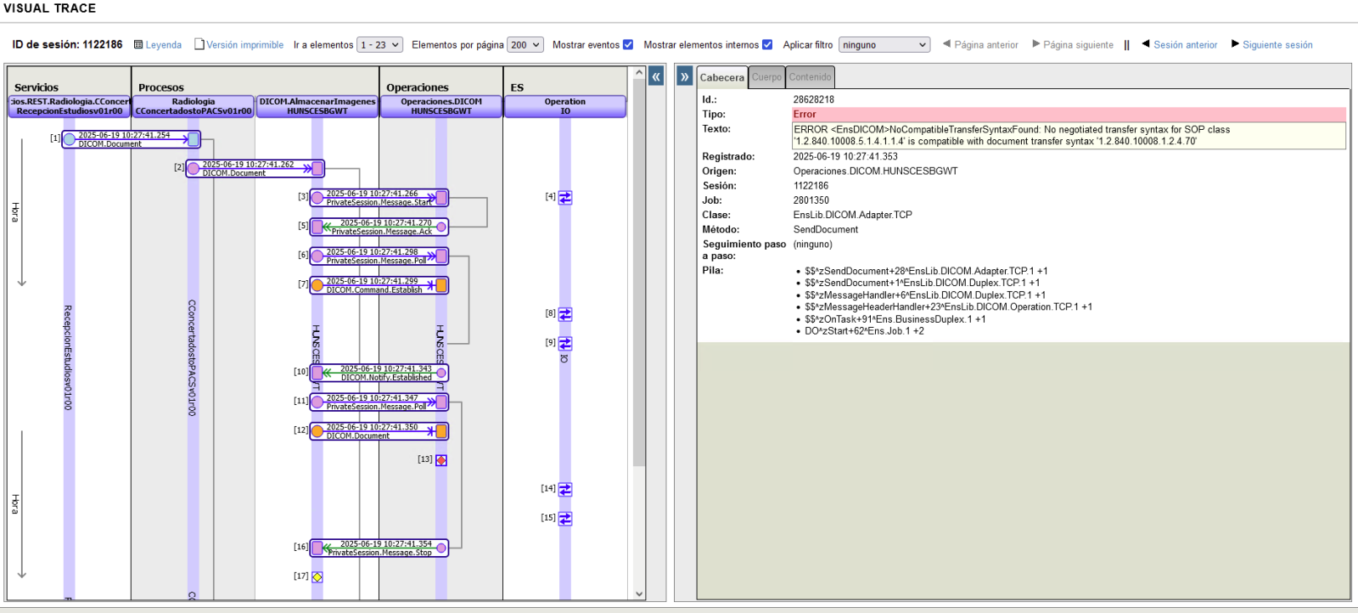Screen dimensions: 1358x613
Task: Toggle the Mostrar eventos checkbox
Action: pyautogui.click(x=628, y=45)
